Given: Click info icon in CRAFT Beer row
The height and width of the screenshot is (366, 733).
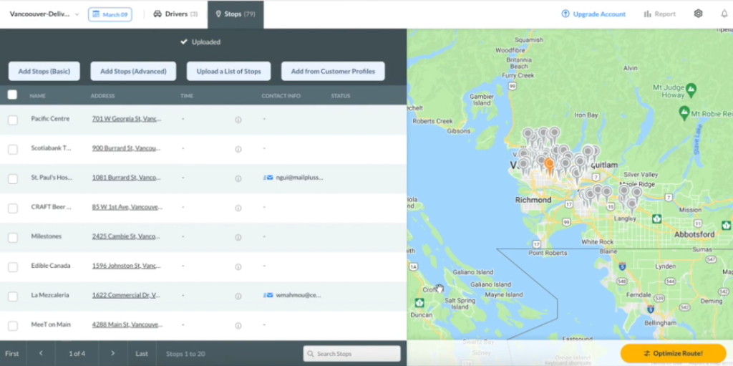Looking at the screenshot, I should coord(238,208).
